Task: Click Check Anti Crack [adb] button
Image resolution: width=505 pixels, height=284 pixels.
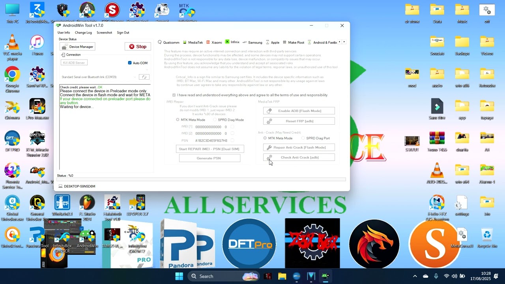Action: tap(299, 157)
